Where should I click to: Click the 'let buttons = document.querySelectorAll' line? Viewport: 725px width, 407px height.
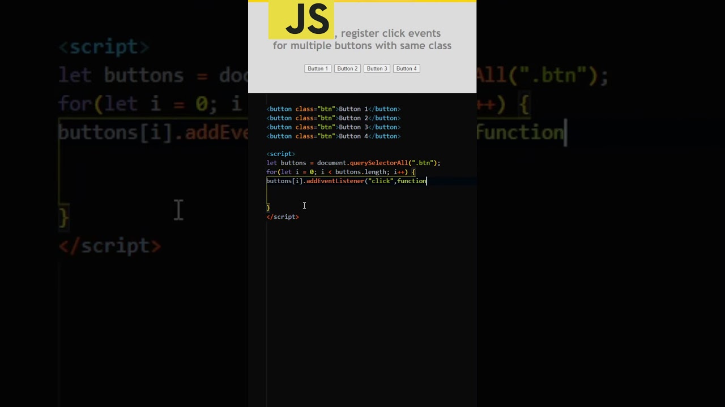pos(353,163)
